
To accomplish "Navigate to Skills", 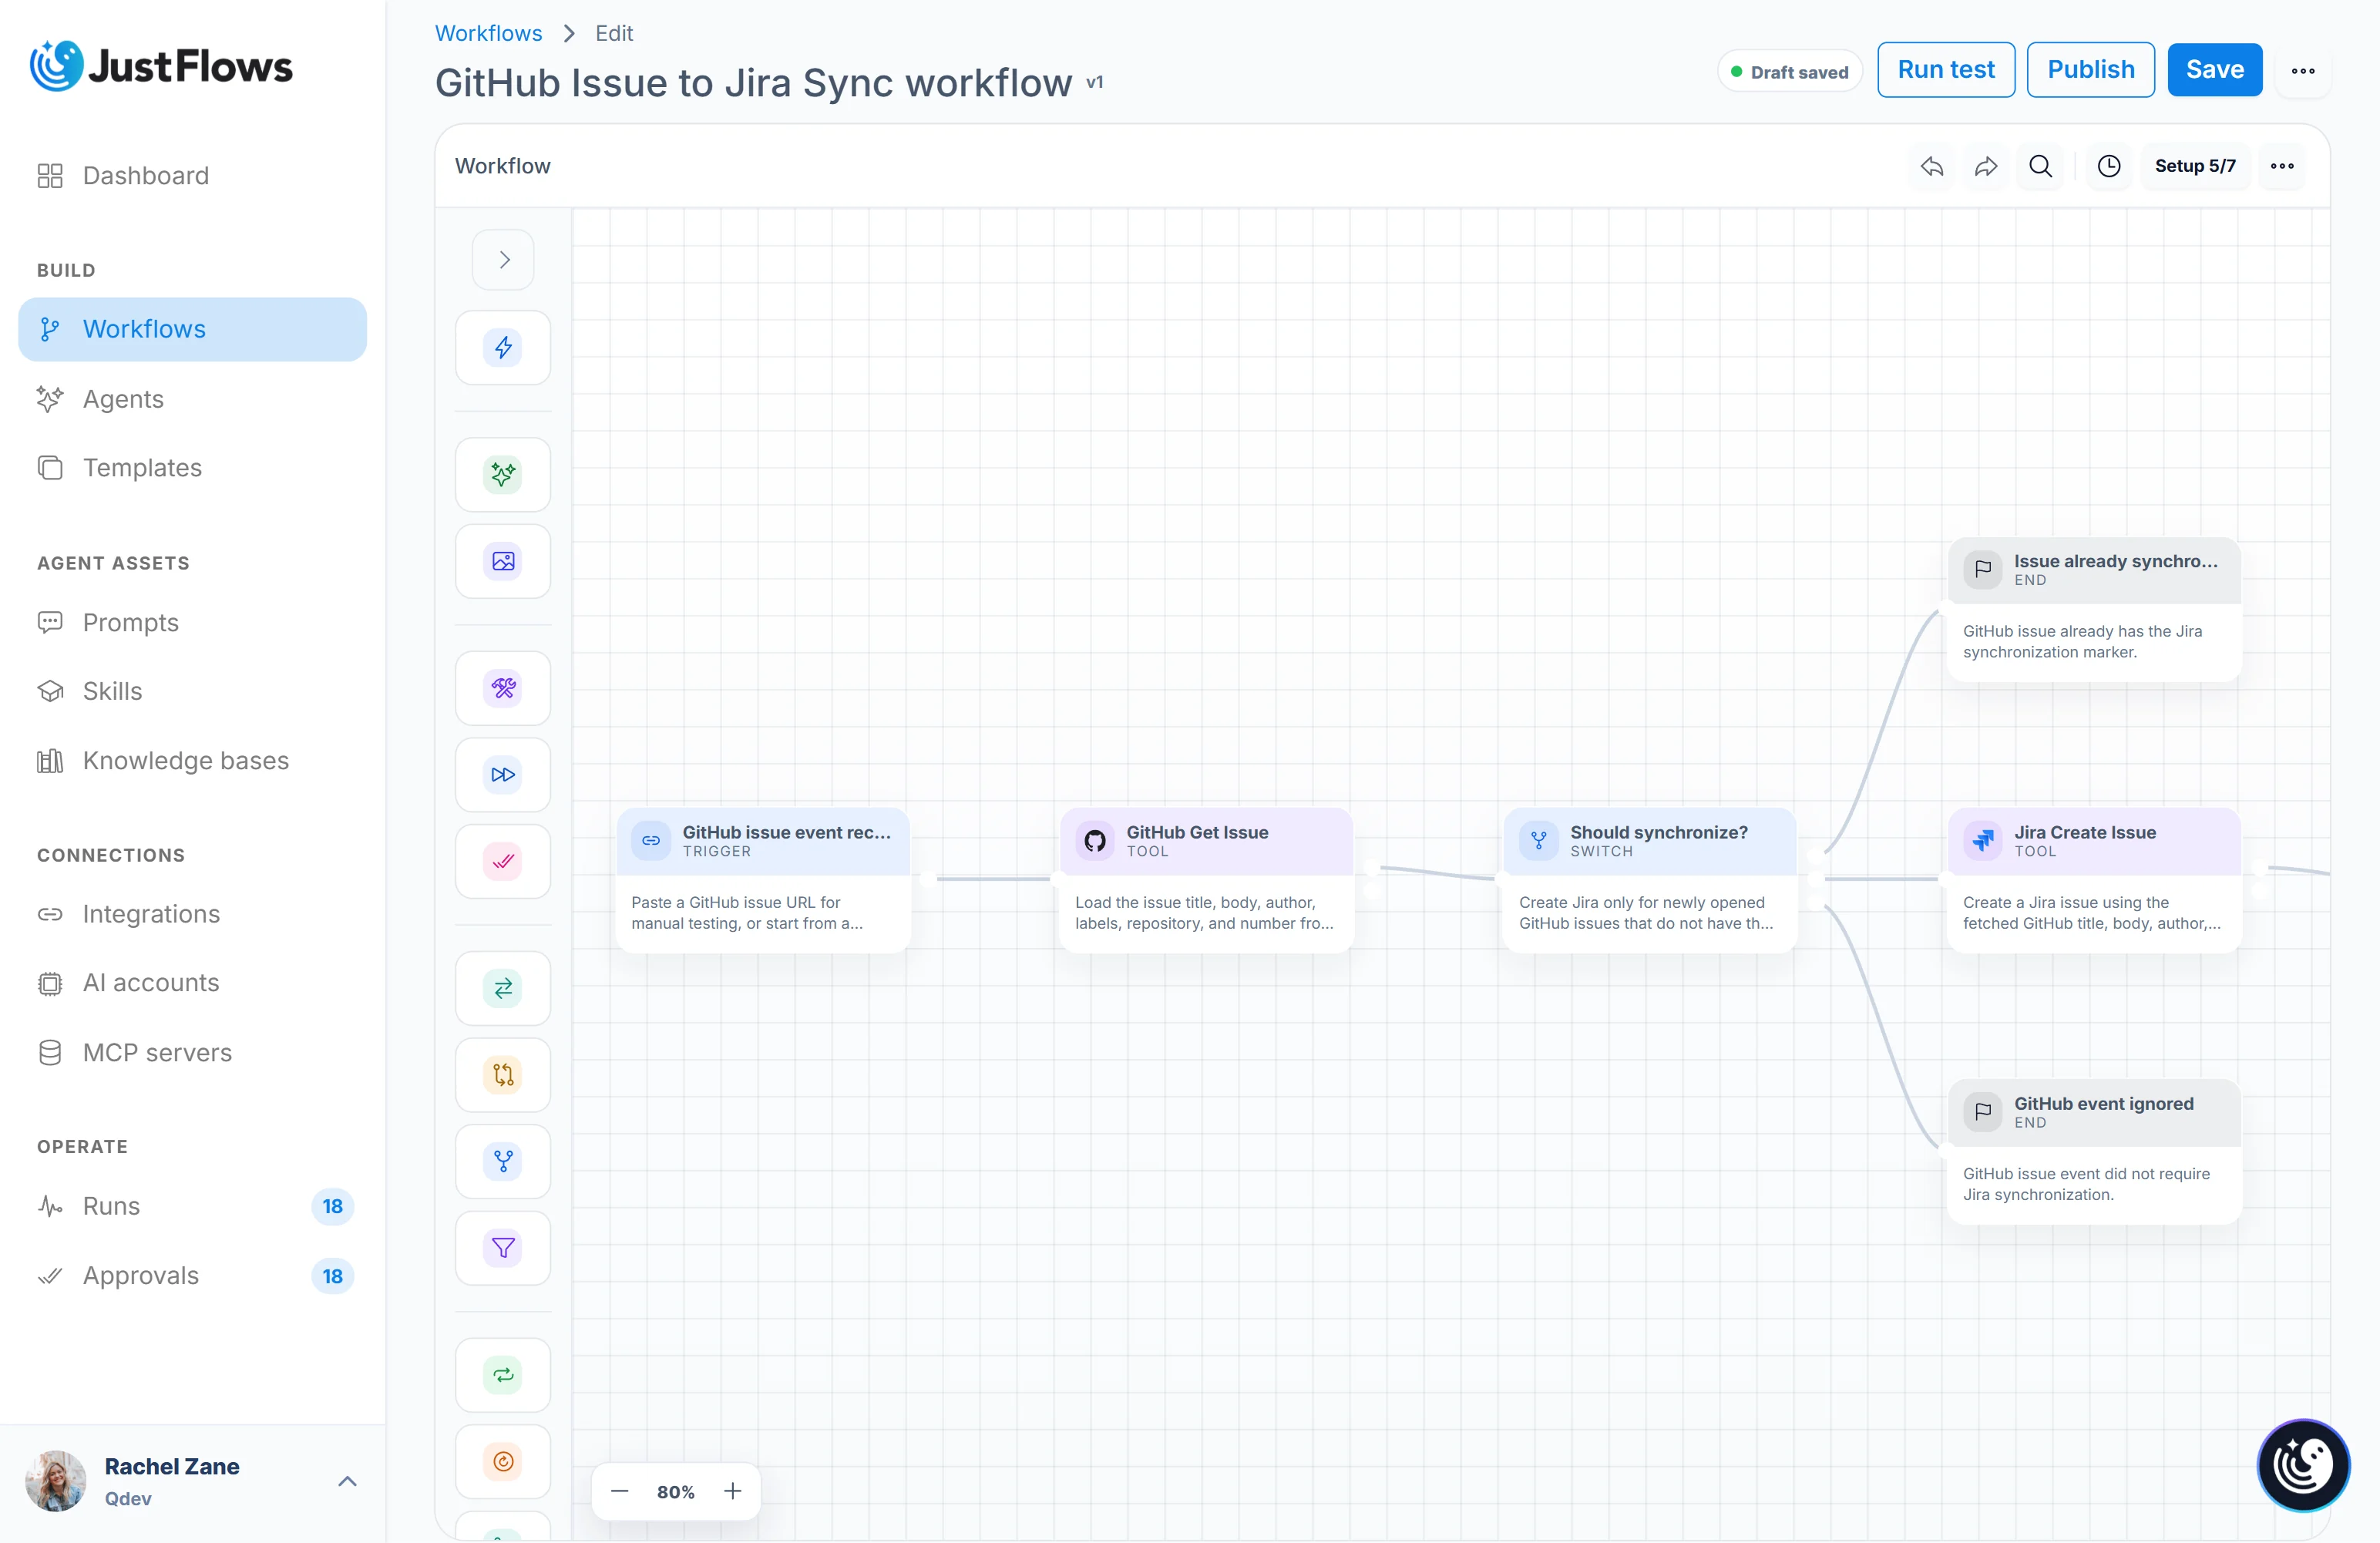I will click(193, 691).
